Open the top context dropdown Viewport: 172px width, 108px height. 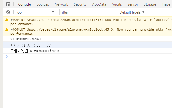[x=35, y=12]
